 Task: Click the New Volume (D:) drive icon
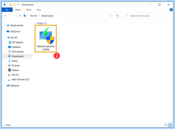point(9,80)
